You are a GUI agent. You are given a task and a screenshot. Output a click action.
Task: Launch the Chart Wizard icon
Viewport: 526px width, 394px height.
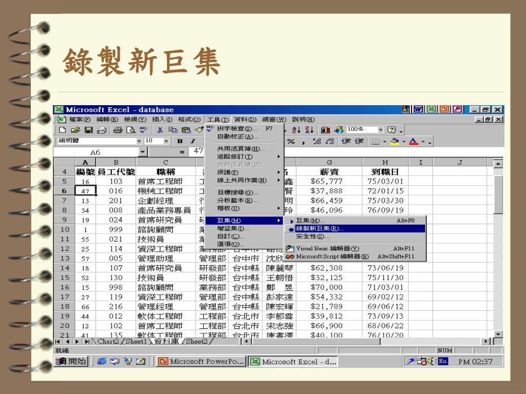pos(325,130)
